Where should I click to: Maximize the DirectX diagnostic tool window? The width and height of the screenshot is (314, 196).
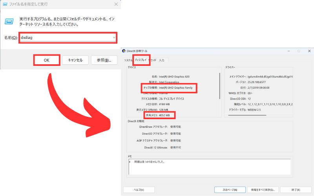pyautogui.click(x=299, y=51)
